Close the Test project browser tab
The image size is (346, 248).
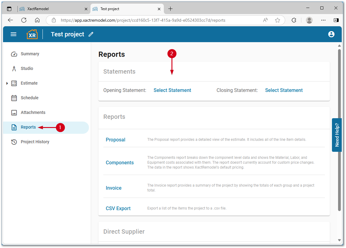(159, 9)
